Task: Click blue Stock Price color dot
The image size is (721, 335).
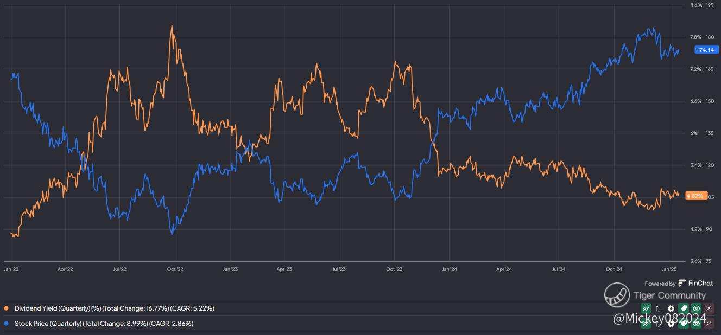Action: click(x=7, y=324)
